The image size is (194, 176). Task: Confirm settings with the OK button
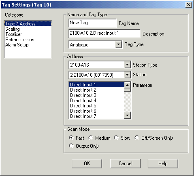87,163
